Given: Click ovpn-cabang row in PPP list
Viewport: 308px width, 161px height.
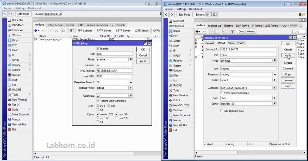Looking at the screenshot, I should pos(97,39).
